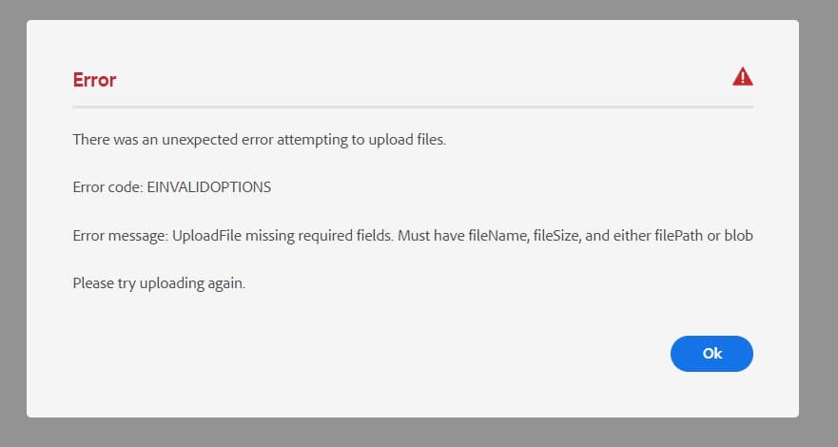Click the 'Please try uploading again.' text
Screen dimensions: 838x447
pyautogui.click(x=159, y=283)
